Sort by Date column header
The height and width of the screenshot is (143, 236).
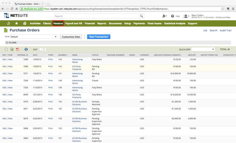[35, 55]
